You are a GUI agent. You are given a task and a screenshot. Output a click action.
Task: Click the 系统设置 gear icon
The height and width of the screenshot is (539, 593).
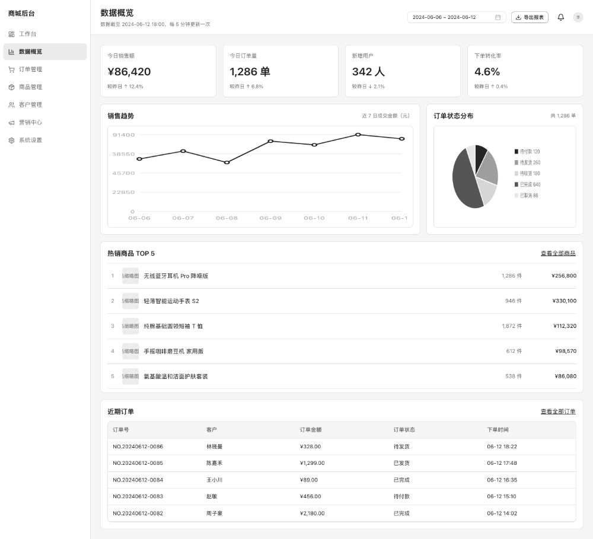pyautogui.click(x=11, y=141)
